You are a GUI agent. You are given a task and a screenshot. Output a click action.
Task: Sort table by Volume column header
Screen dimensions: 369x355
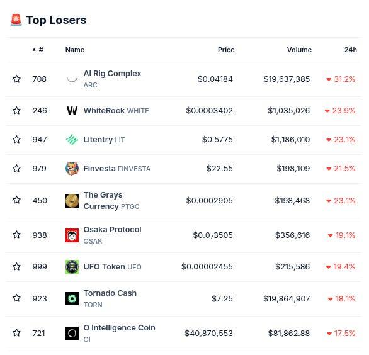(299, 50)
